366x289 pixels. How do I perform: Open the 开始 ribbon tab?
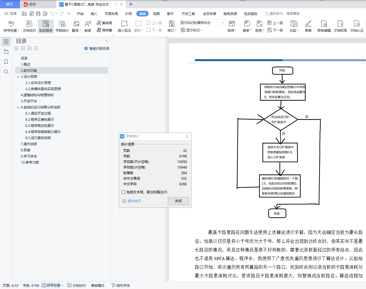click(80, 14)
